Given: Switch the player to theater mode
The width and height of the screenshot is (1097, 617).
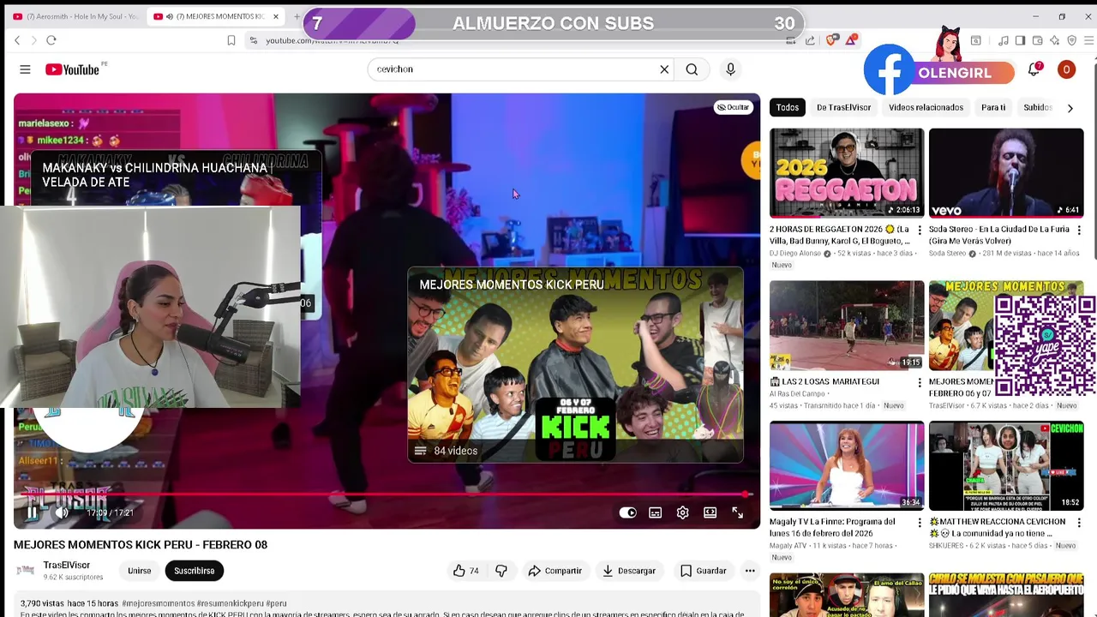Looking at the screenshot, I should (710, 512).
